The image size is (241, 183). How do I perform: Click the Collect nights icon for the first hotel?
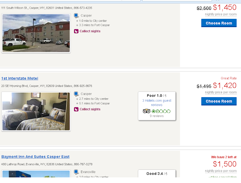tap(76, 31)
